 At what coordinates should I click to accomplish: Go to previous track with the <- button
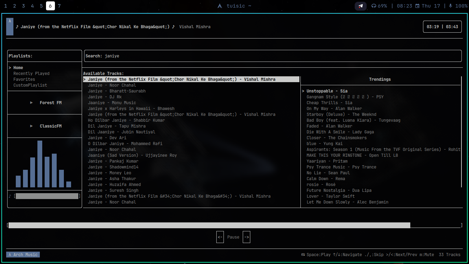coord(220,237)
